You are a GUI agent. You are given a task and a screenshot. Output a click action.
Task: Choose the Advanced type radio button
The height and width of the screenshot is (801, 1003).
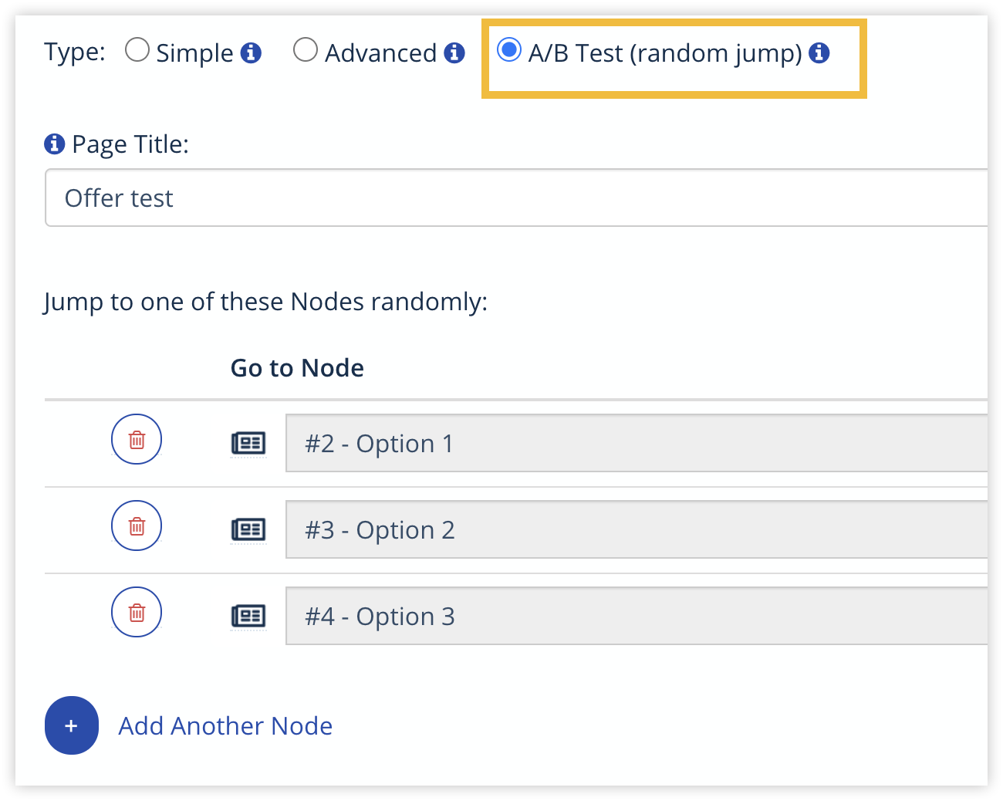[x=306, y=50]
